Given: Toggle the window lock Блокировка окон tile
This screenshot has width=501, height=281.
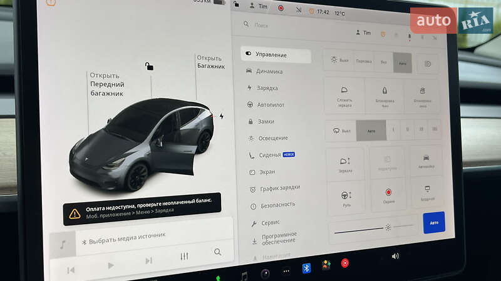Looking at the screenshot, I should pyautogui.click(x=422, y=98).
